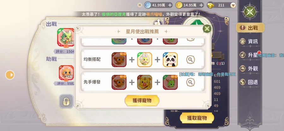Click the 獲得寵物 button
The height and width of the screenshot is (131, 284).
(142, 101)
